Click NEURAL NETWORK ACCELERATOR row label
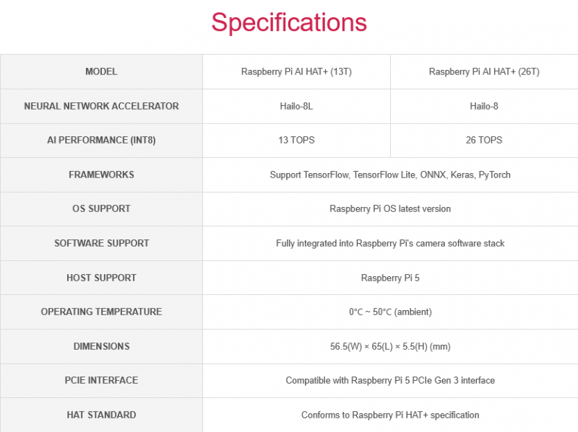Viewport: 578px width, 432px height. tap(101, 106)
